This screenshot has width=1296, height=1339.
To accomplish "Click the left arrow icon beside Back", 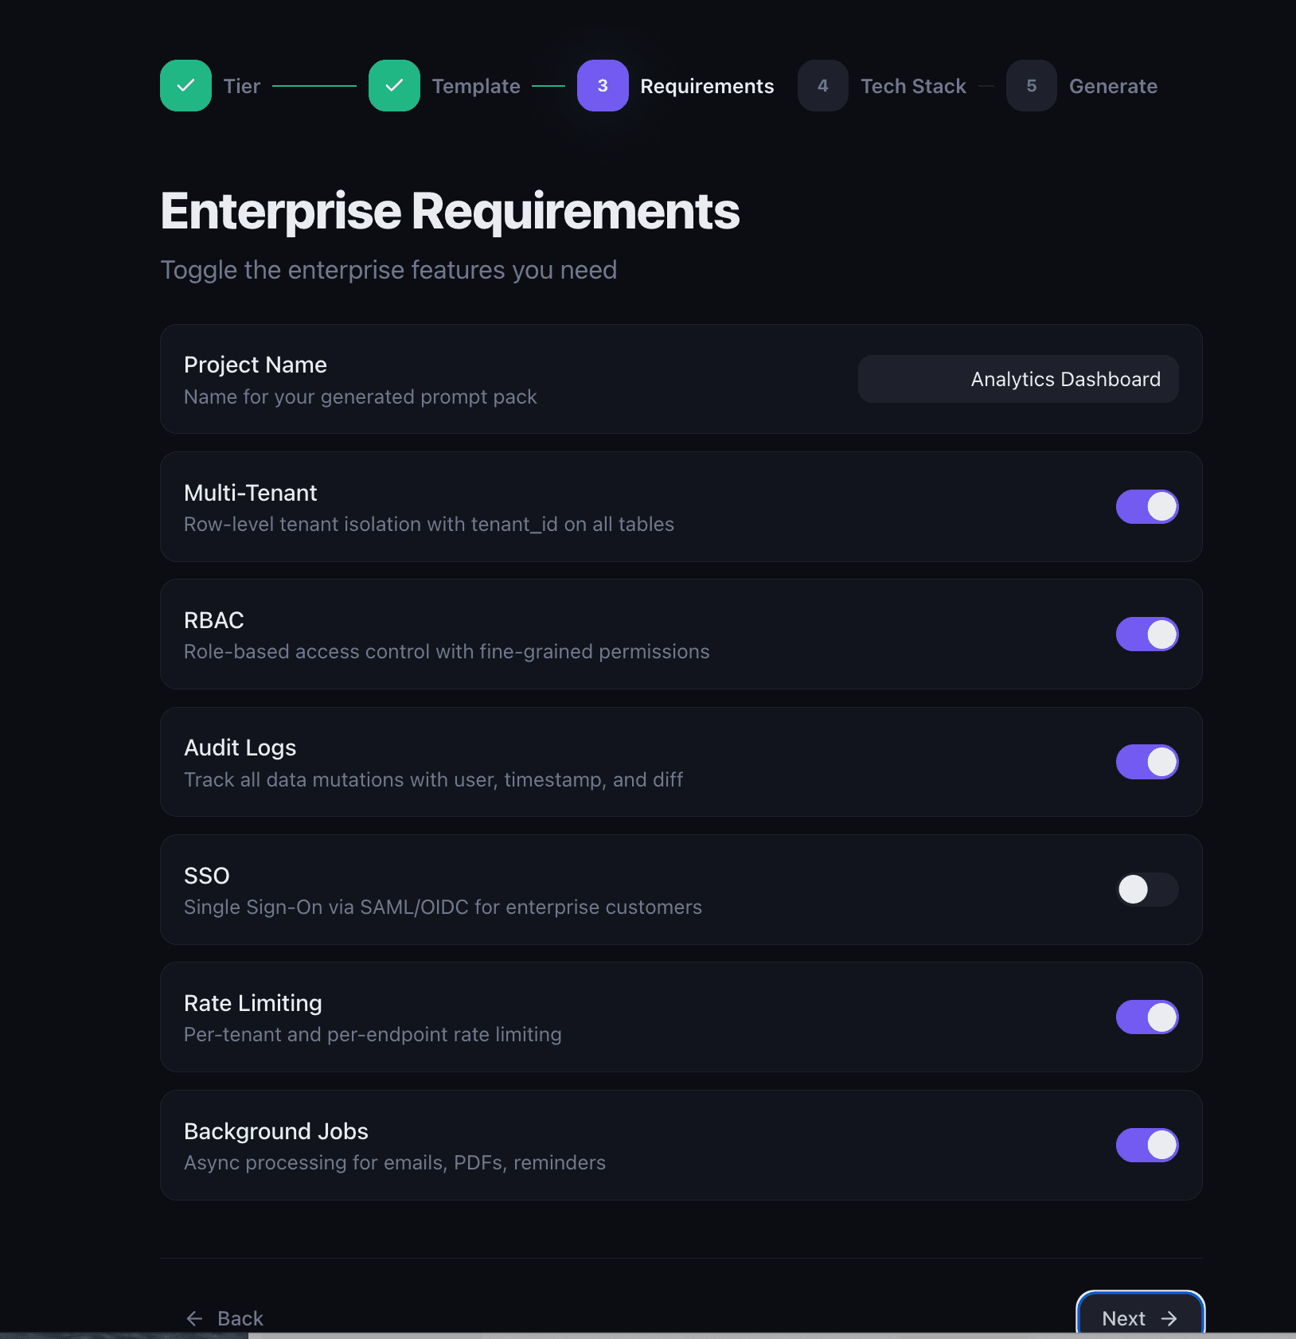I will [195, 1318].
